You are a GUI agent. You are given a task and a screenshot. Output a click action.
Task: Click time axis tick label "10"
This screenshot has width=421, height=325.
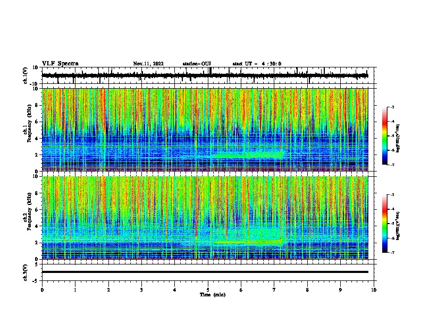tap(374, 290)
